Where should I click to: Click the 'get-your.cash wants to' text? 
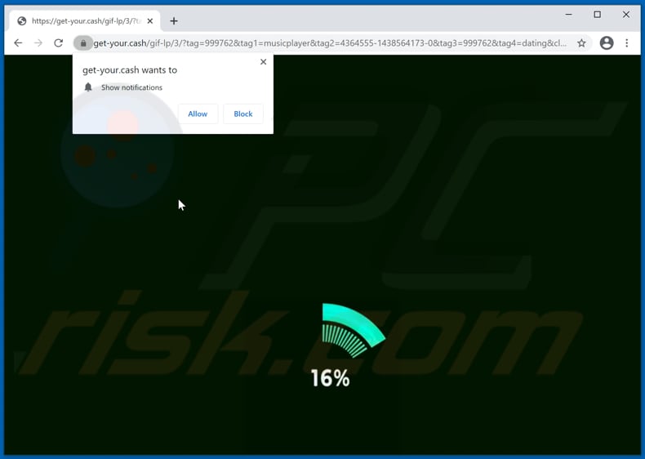(x=130, y=70)
